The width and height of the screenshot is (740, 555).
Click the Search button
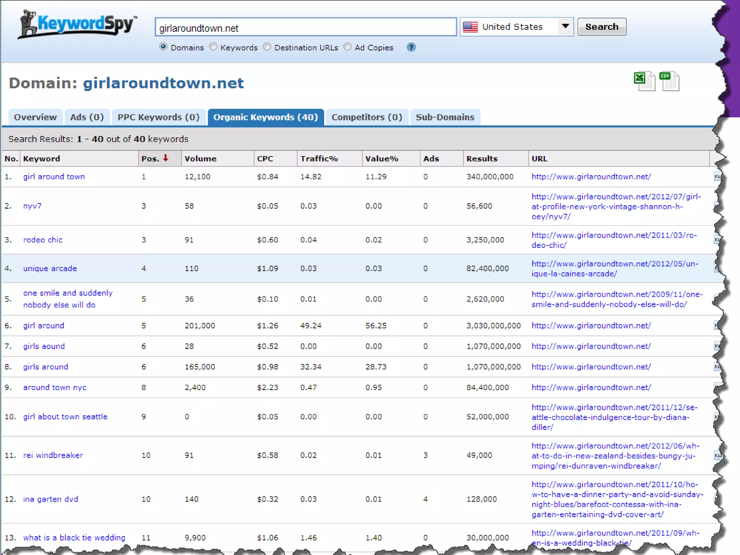(602, 27)
